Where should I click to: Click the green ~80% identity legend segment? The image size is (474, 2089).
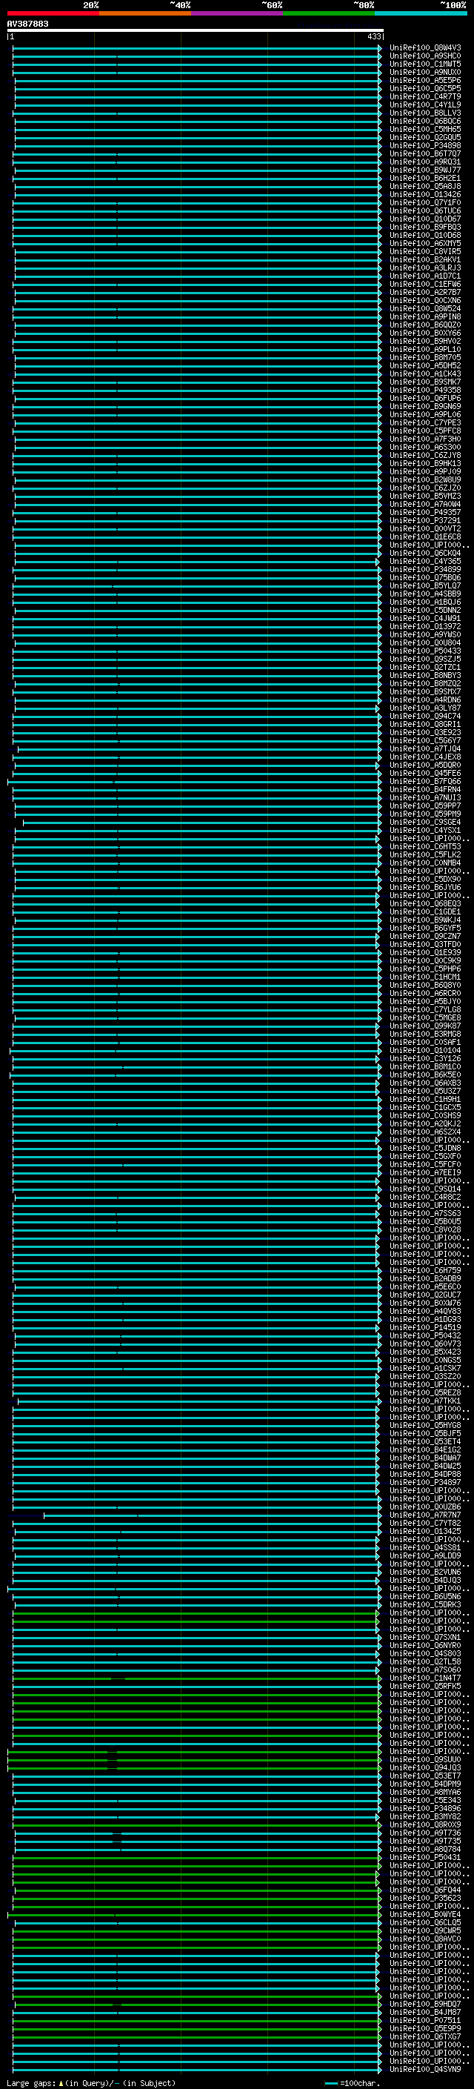[x=329, y=13]
